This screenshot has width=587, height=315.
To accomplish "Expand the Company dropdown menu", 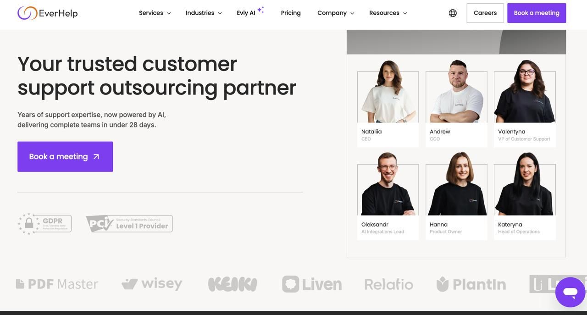I will [x=336, y=13].
